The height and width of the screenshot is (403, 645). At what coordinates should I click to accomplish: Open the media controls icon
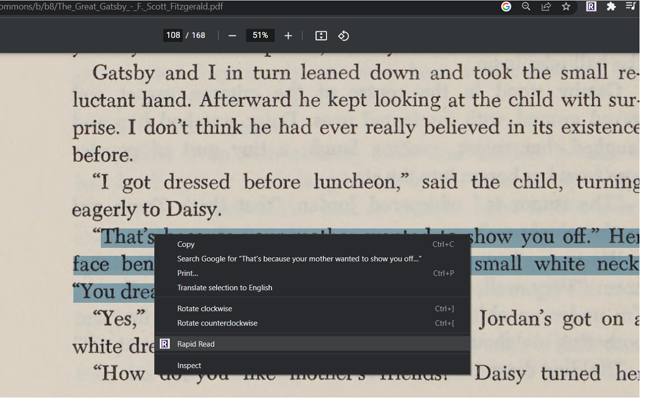[630, 7]
